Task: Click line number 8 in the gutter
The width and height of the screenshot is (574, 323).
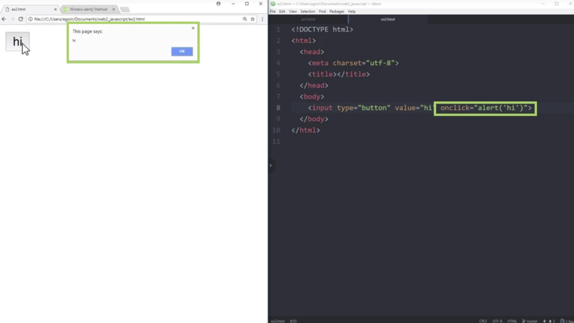Action: pyautogui.click(x=278, y=108)
